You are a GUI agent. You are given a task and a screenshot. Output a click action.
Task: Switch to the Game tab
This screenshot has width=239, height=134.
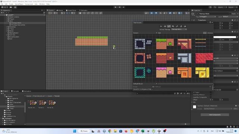coord(59,10)
